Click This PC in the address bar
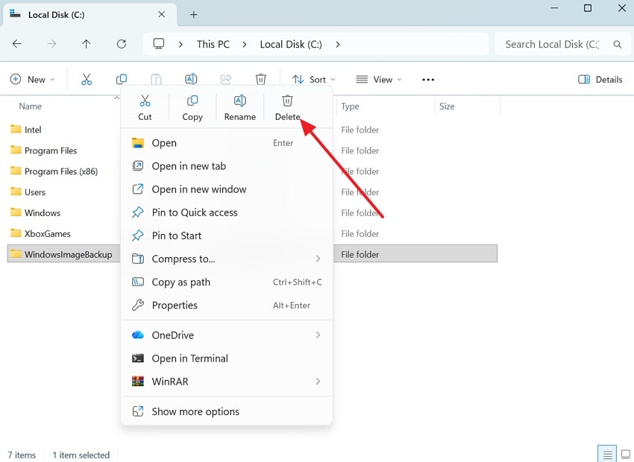634x462 pixels. pos(213,44)
